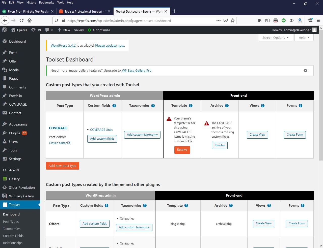The image size is (323, 248).
Task: Open the COVERAGE post type link in table
Action: coord(58,128)
